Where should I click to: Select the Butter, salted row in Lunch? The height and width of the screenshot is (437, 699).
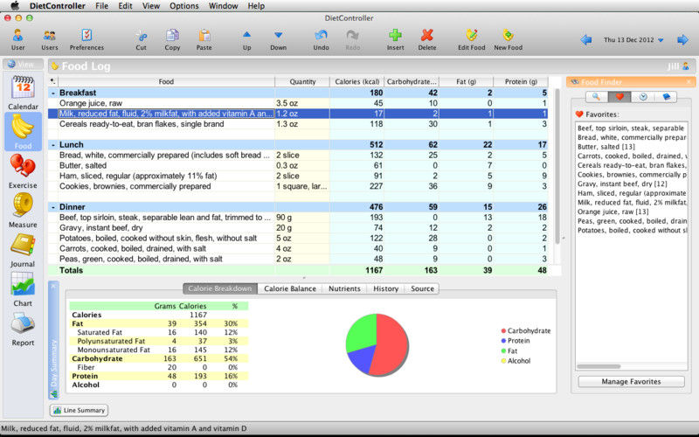click(x=298, y=165)
